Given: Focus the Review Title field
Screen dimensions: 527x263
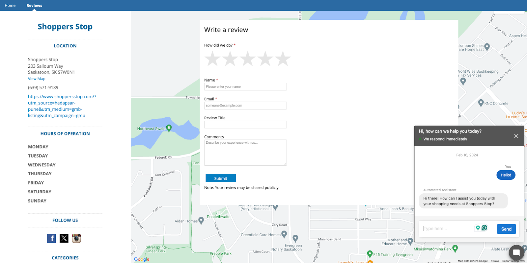Looking at the screenshot, I should coord(245,125).
